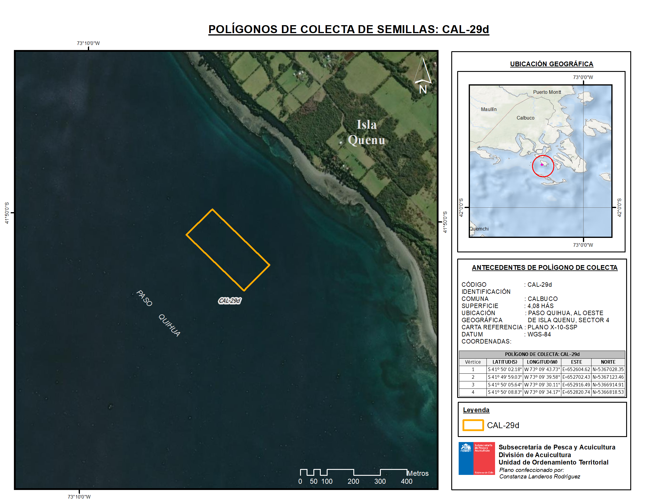Click 'Calbuco' on the inset map
Viewport: 651px width, 503px height.
[525, 118]
